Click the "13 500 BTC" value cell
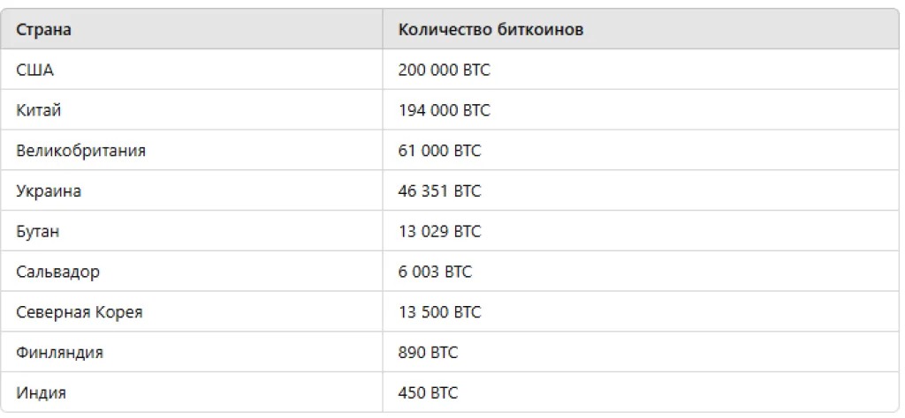Screen dimensions: 905x418 (x=440, y=312)
